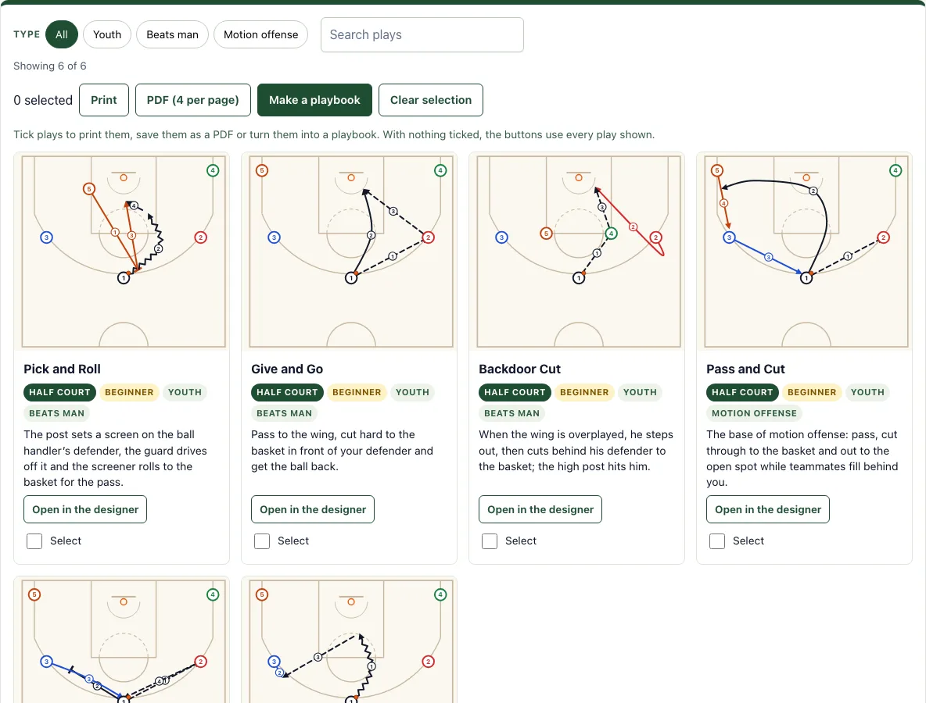This screenshot has width=926, height=703.
Task: Export PDF with 4 per page
Action: tap(193, 100)
